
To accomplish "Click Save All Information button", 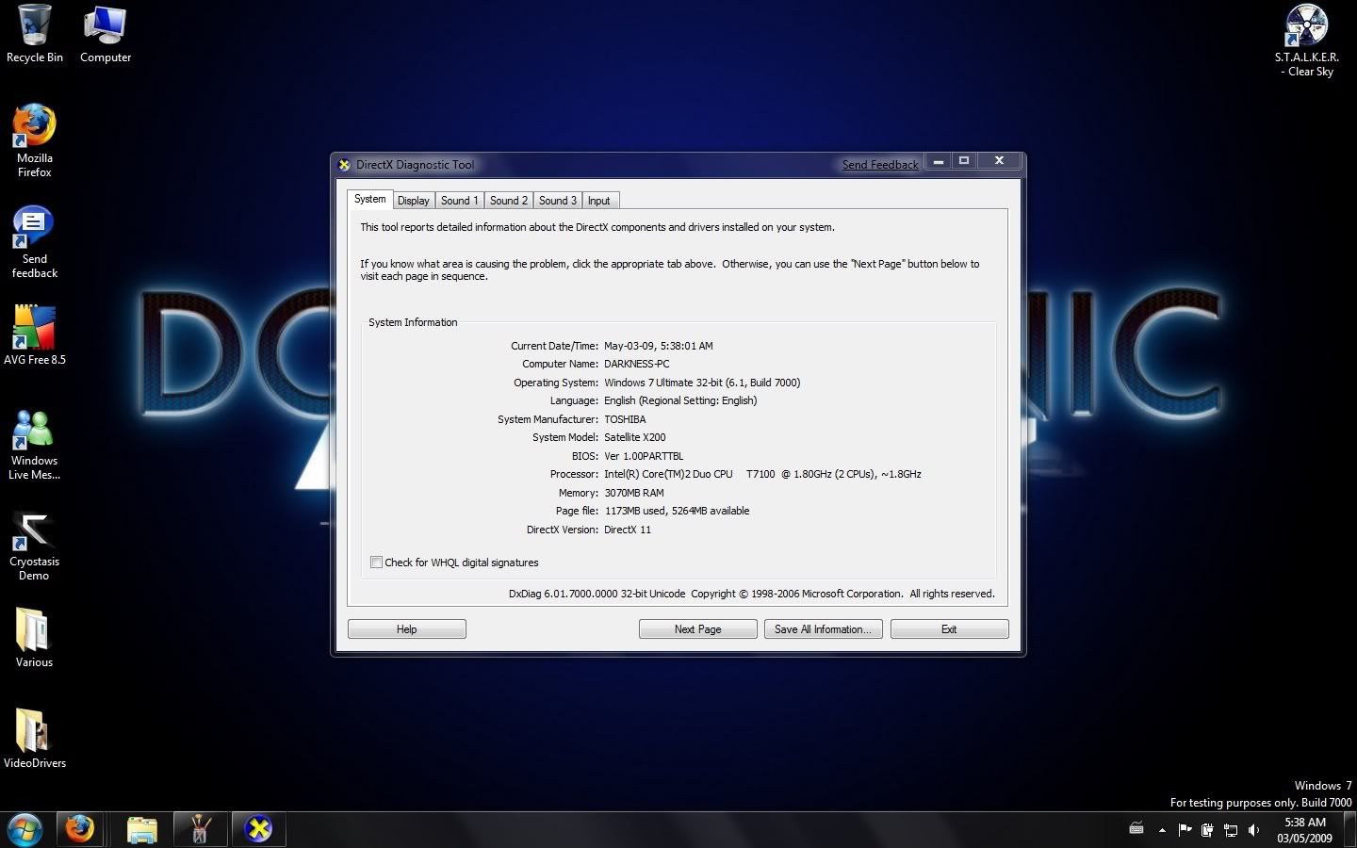I will (824, 629).
